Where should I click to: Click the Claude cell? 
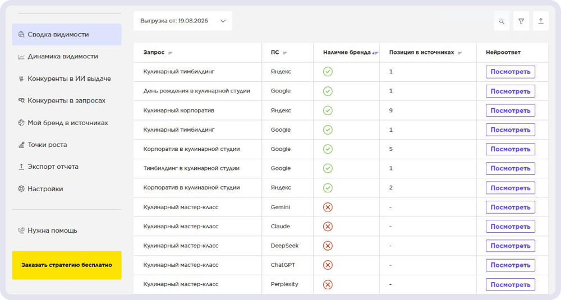coord(280,227)
